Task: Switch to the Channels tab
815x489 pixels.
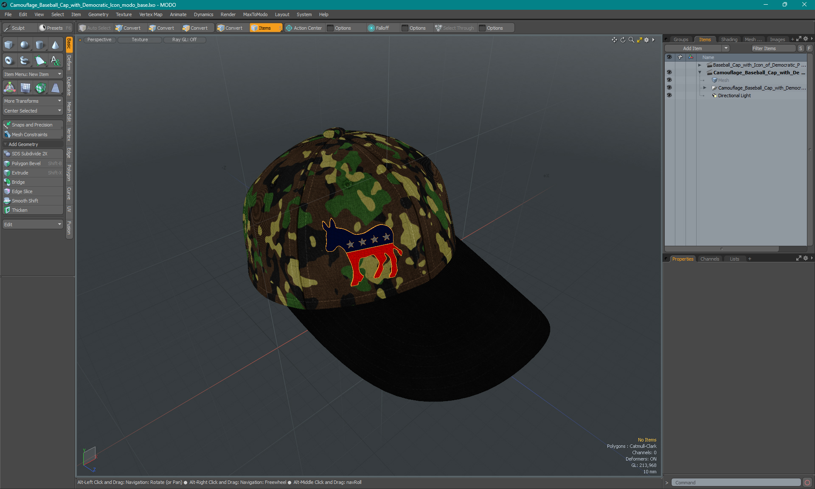Action: click(710, 259)
